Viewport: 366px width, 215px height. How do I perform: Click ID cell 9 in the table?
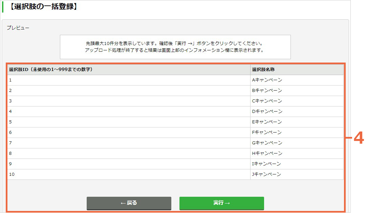(129, 164)
